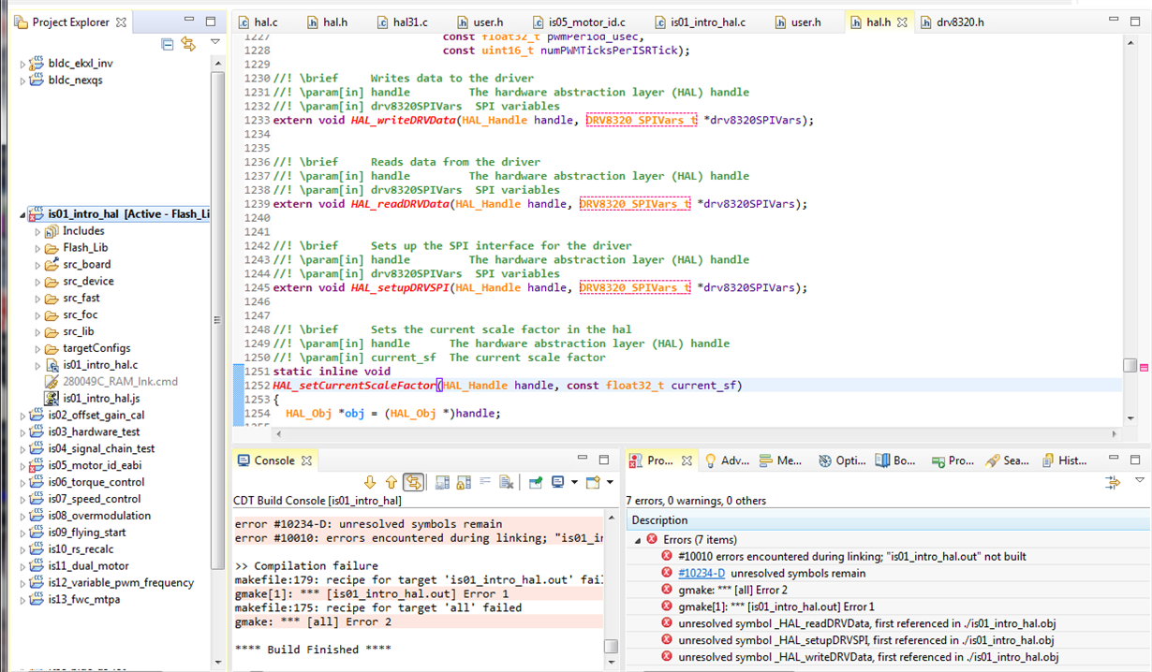Open the Advice view tab

(x=727, y=460)
